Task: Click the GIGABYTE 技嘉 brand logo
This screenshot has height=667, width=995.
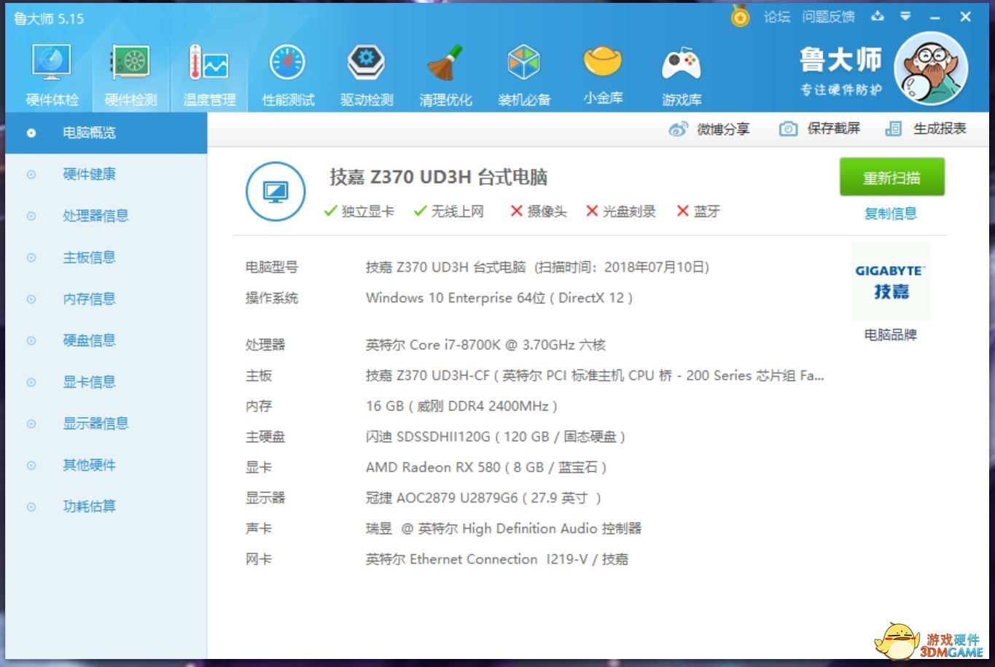Action: pos(890,282)
